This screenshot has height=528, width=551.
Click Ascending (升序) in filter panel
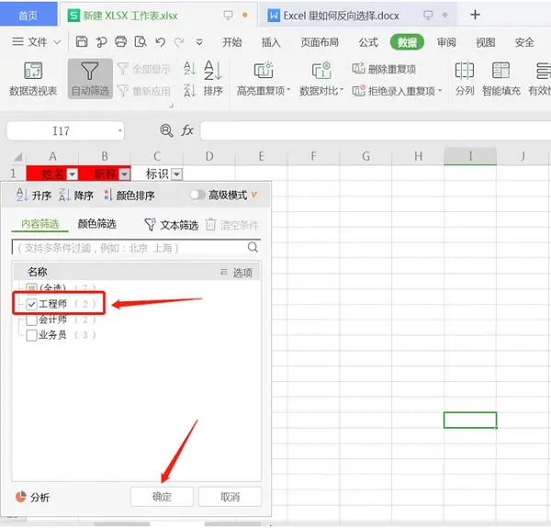pos(34,195)
